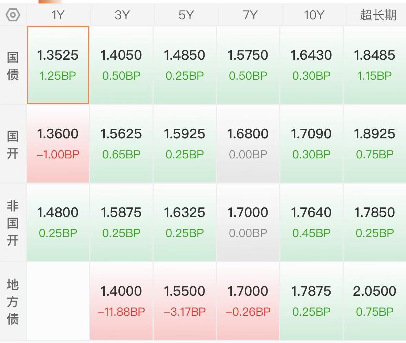Select the 超长期 column header
Image resolution: width=406 pixels, height=343 pixels.
(377, 15)
